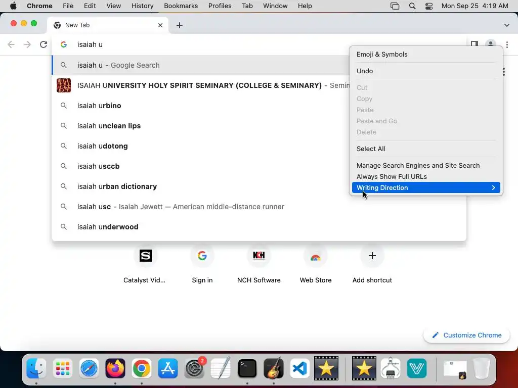The width and height of the screenshot is (518, 388).
Task: Open the Help menu
Action: (x=305, y=6)
